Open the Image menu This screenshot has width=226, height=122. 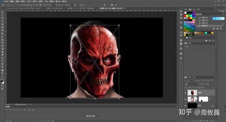tap(18, 1)
